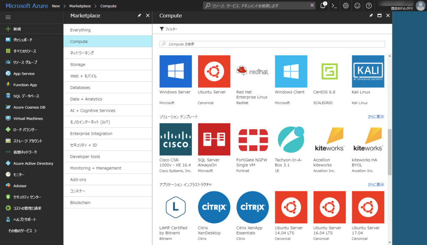Select コンテナー category

point(108,191)
